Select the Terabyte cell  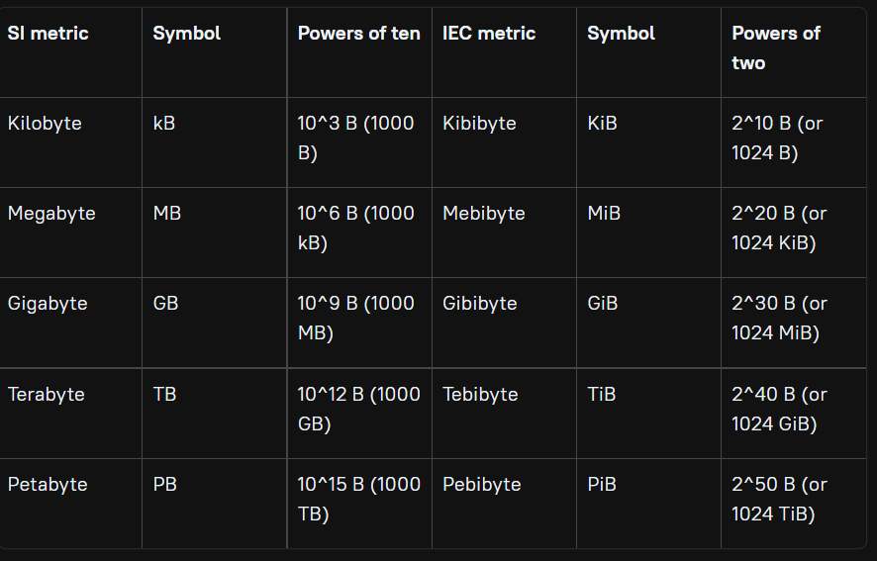tap(70, 414)
